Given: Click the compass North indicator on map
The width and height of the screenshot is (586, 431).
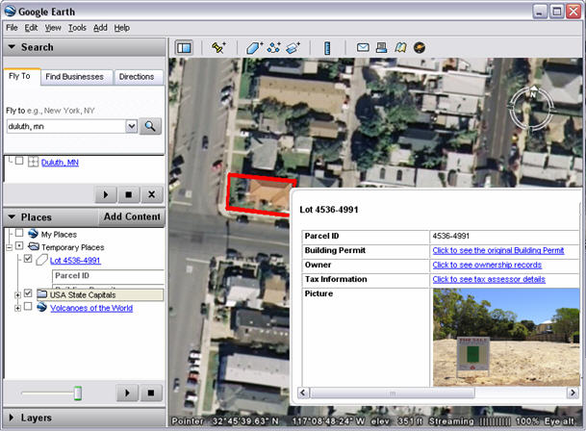Looking at the screenshot, I should tap(534, 90).
